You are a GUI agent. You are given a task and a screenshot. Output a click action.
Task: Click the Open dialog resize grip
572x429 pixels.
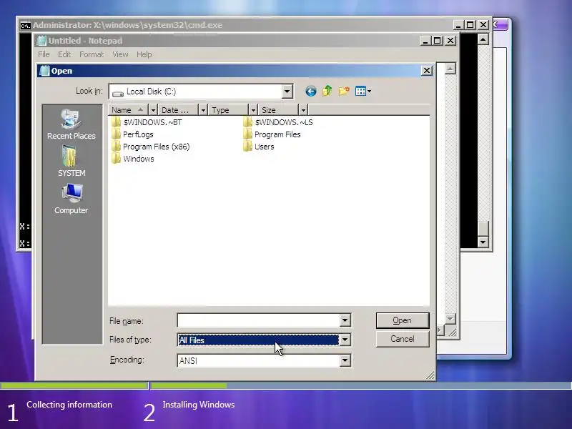tap(430, 375)
